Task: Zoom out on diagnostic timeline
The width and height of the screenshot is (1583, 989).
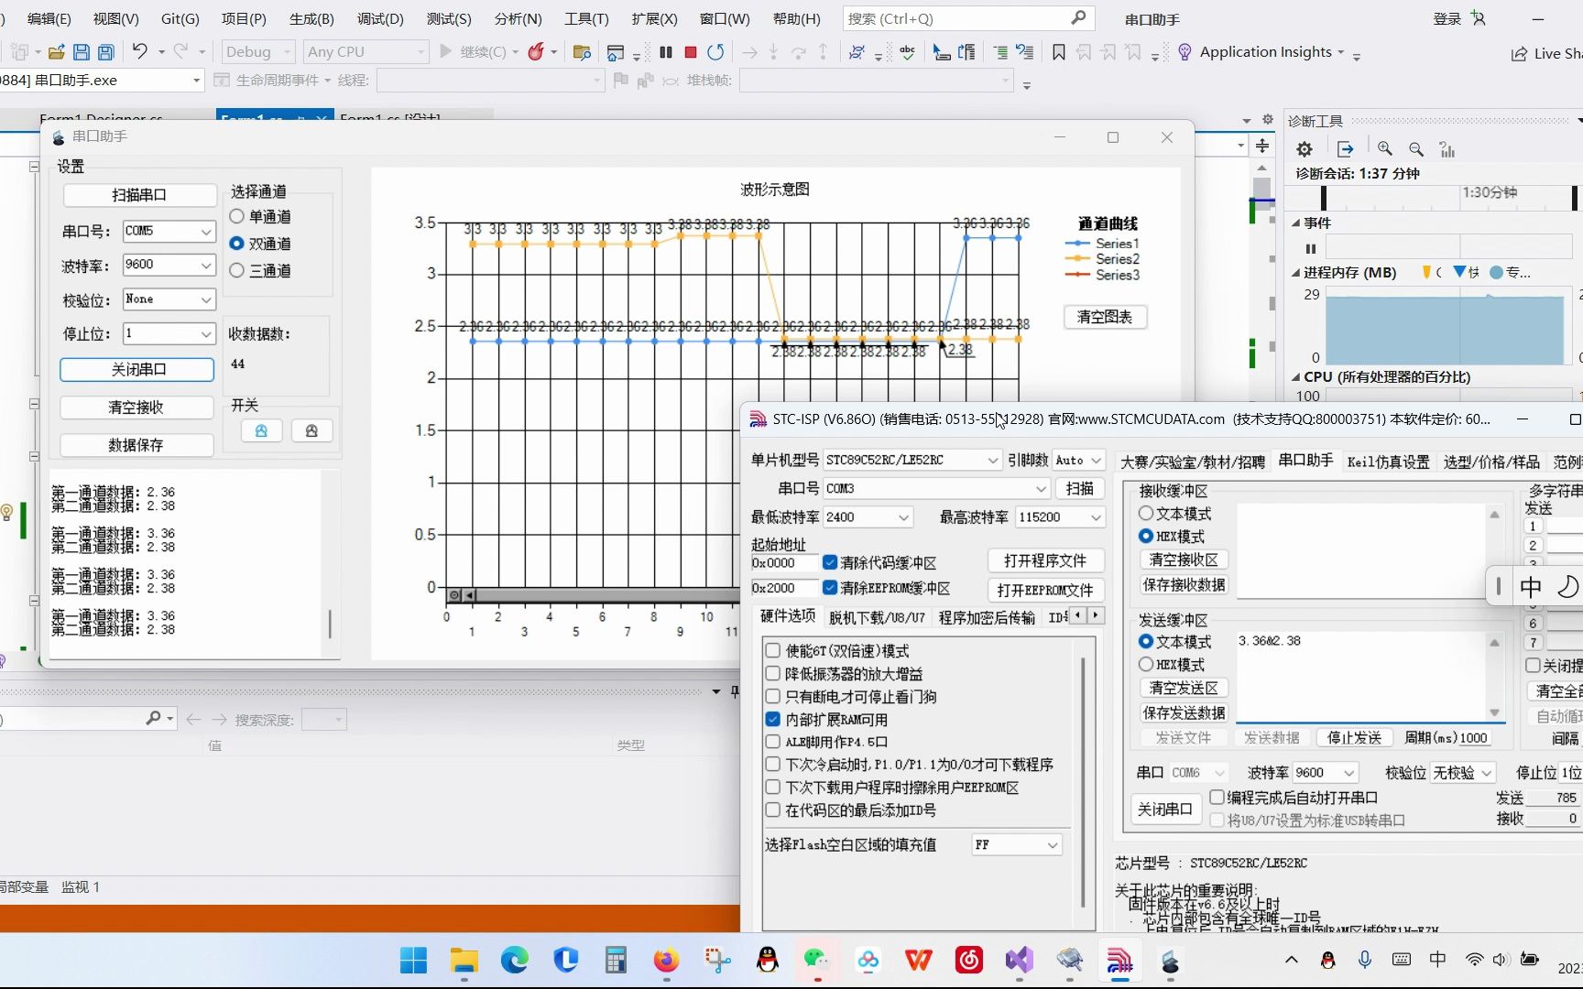Action: point(1416,148)
